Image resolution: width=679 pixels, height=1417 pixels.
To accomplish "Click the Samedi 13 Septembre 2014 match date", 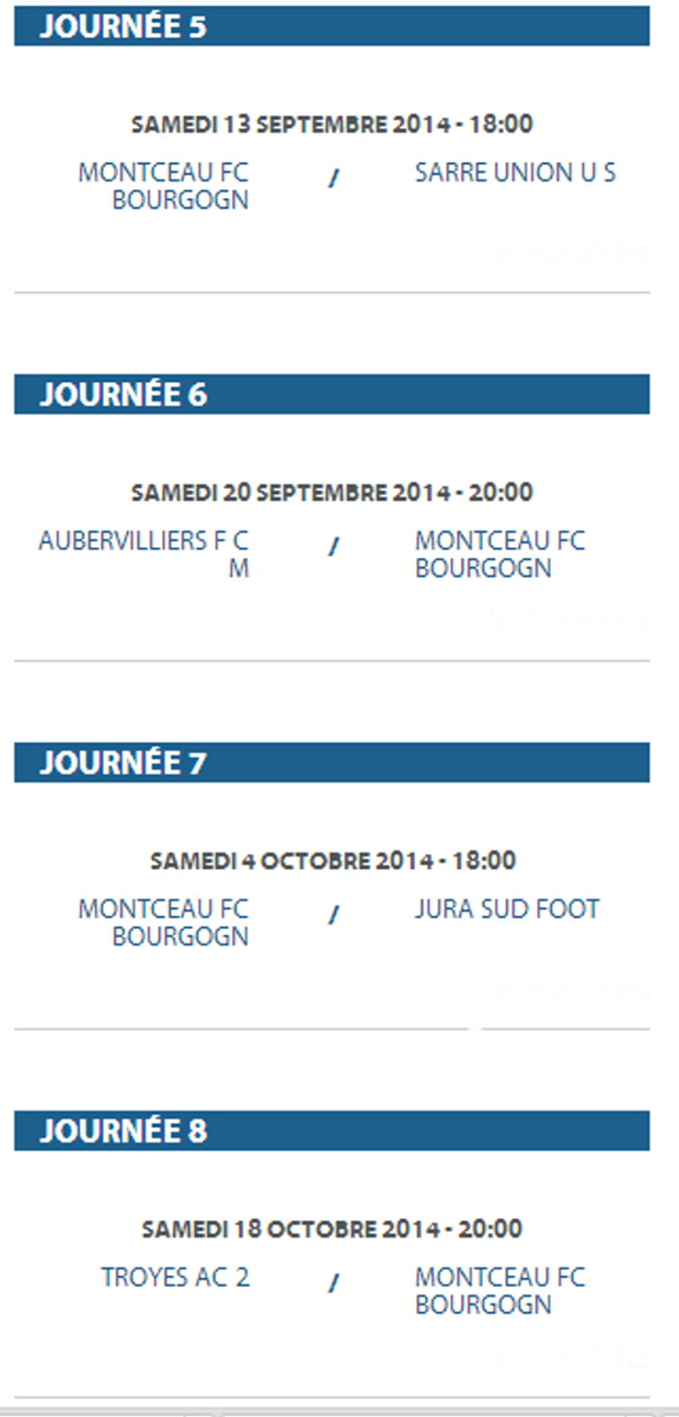I will (332, 124).
